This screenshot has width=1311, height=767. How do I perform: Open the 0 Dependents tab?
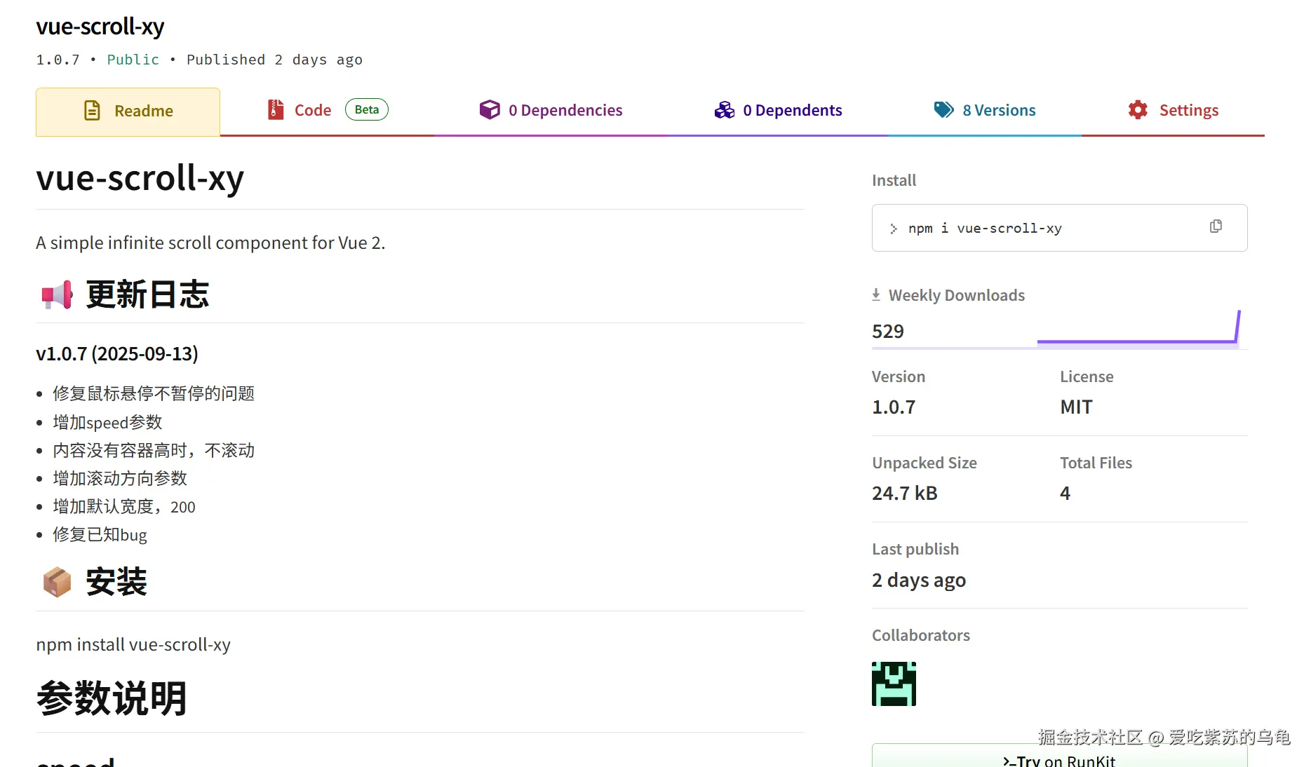click(778, 111)
